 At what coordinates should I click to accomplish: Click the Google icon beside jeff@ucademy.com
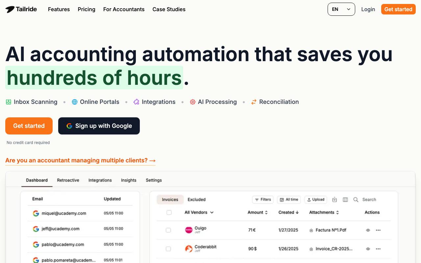click(36, 229)
